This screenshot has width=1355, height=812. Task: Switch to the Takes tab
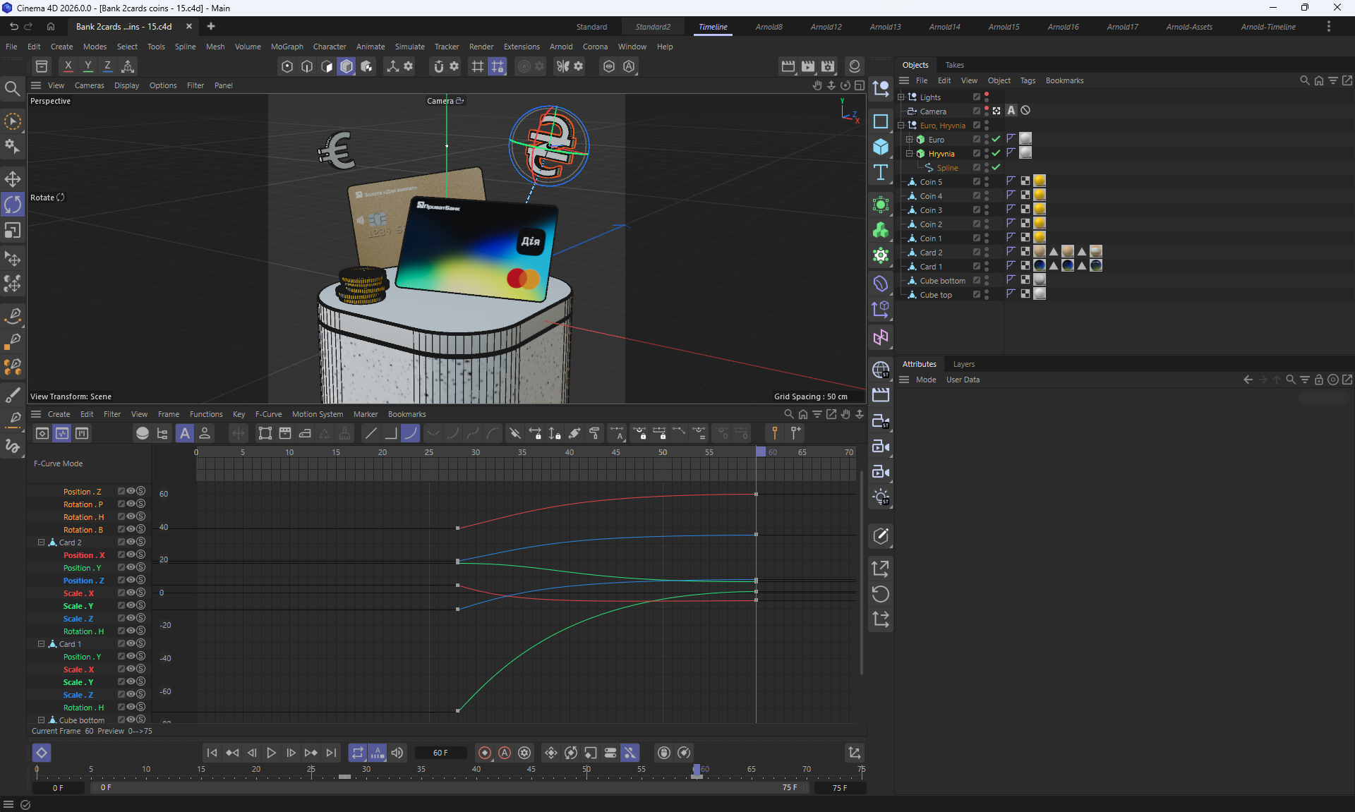954,65
